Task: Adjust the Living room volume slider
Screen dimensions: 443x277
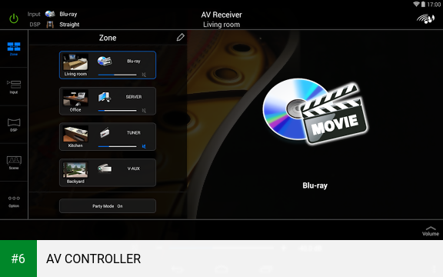Action: click(117, 75)
